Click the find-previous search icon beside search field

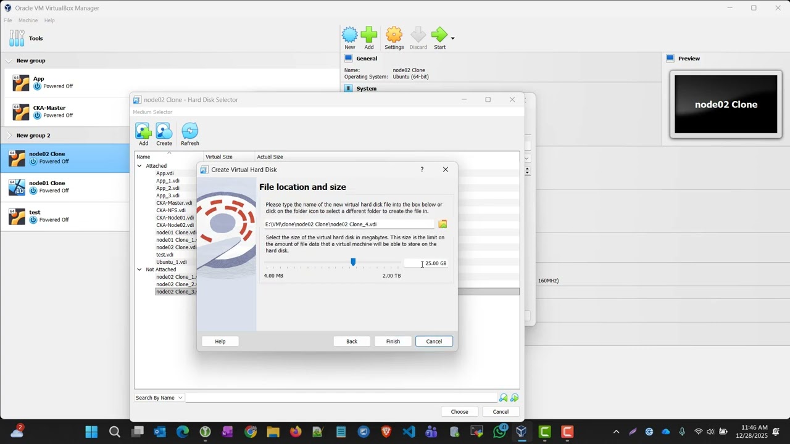click(x=503, y=398)
